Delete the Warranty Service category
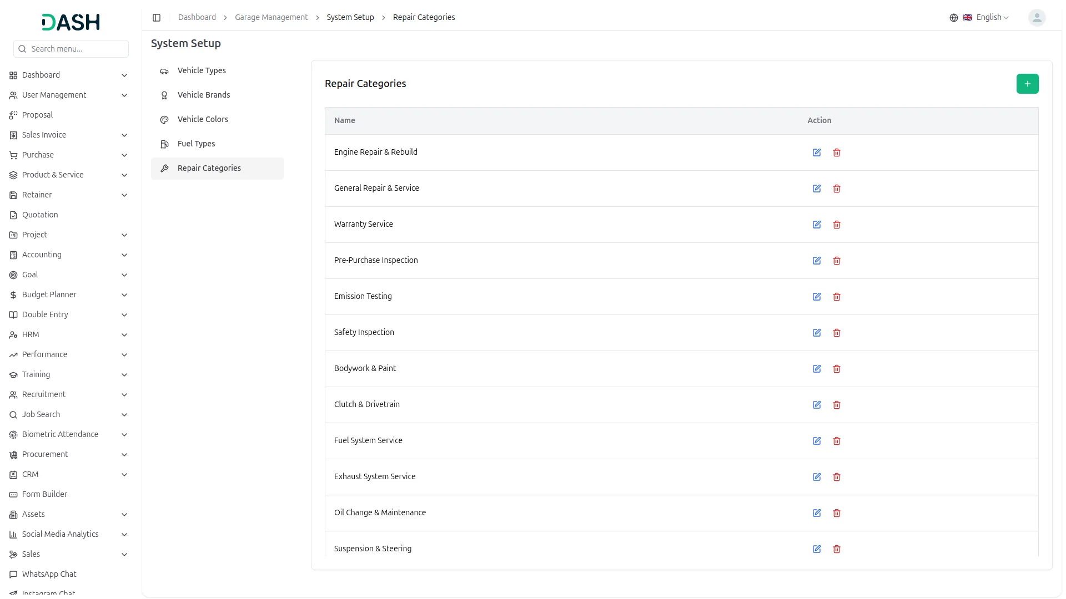This screenshot has height=599, width=1066. pos(837,225)
